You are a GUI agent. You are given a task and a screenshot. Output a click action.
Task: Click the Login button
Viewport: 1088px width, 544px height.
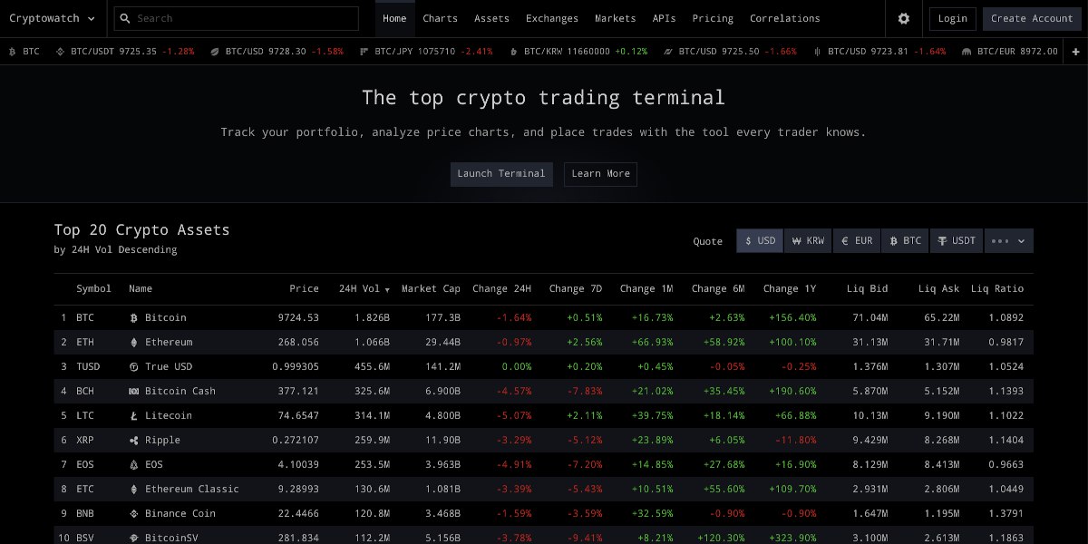(953, 18)
